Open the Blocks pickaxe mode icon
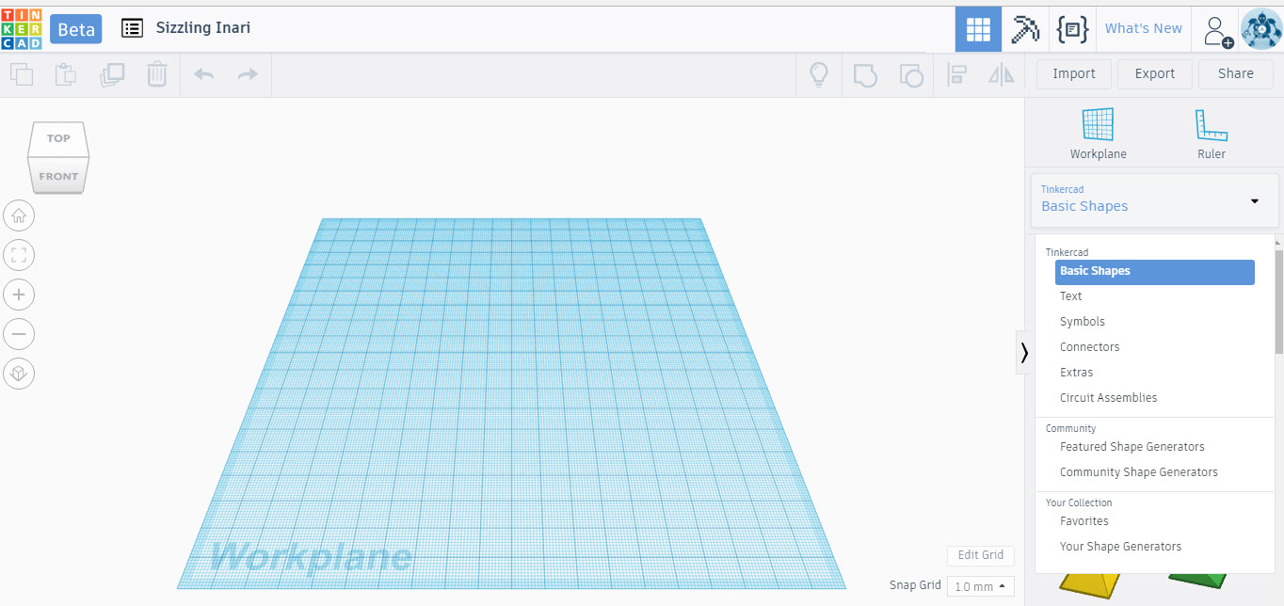This screenshot has width=1284, height=606. point(1025,29)
